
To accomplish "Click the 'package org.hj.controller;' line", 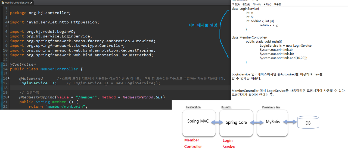I will 40,13.
